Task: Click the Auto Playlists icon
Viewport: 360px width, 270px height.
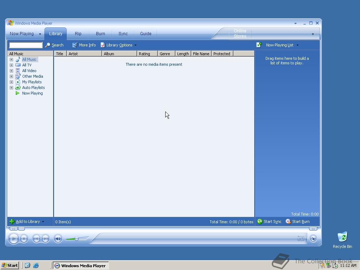Action: pos(18,88)
